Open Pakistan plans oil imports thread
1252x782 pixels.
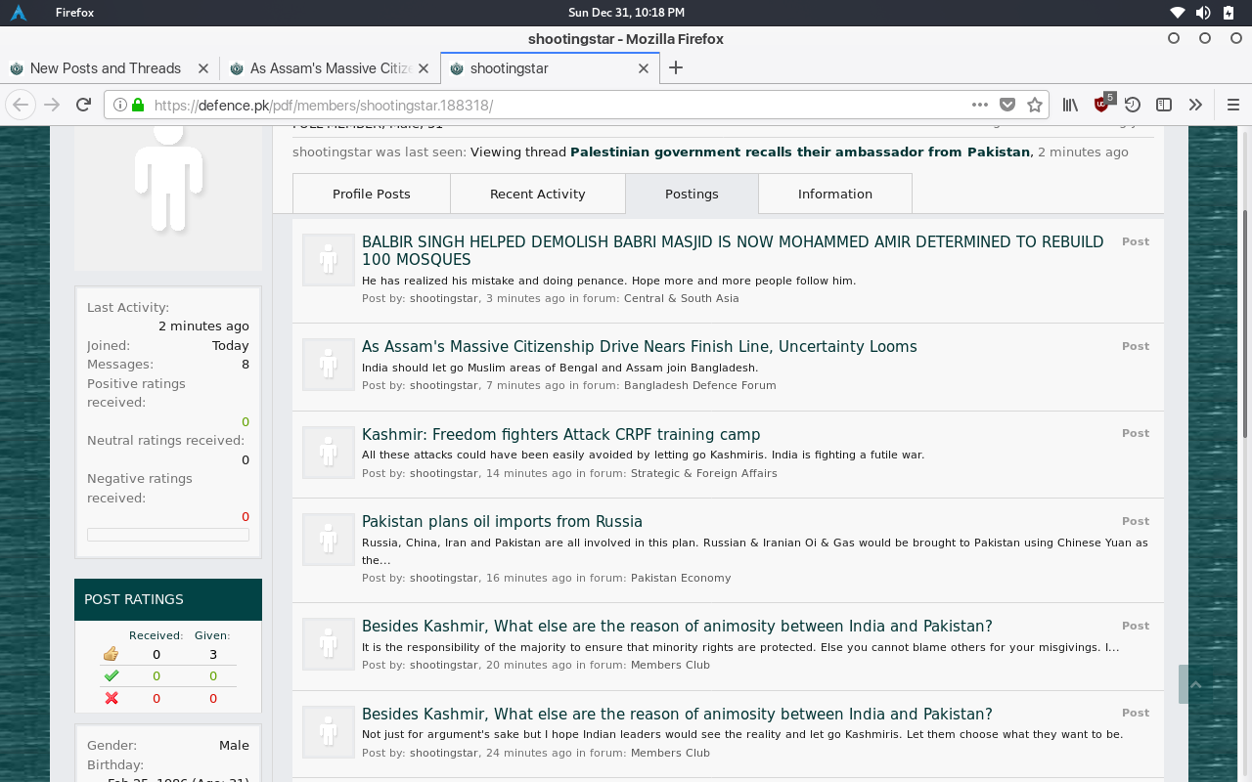[x=502, y=521]
